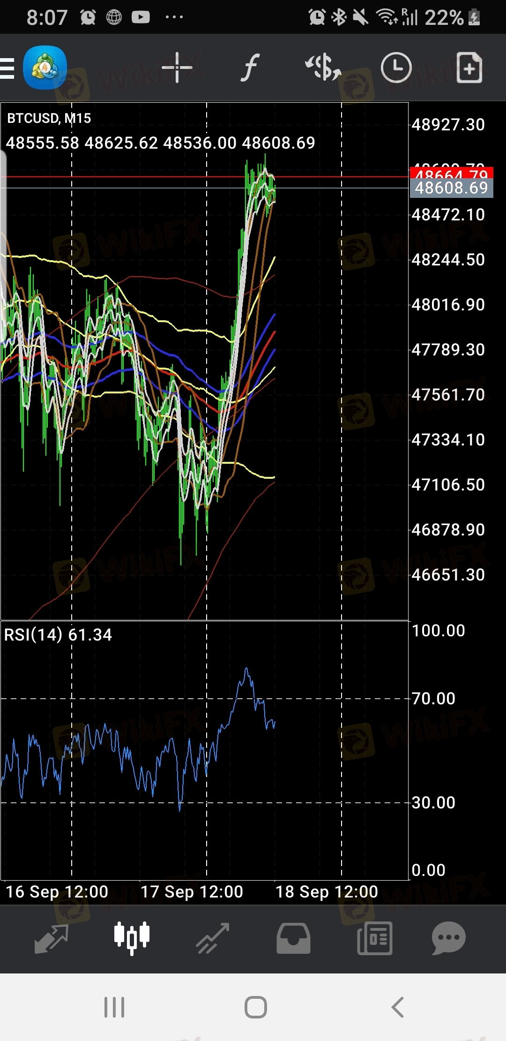Open the indicators function list
The image size is (506, 1041).
[x=250, y=68]
